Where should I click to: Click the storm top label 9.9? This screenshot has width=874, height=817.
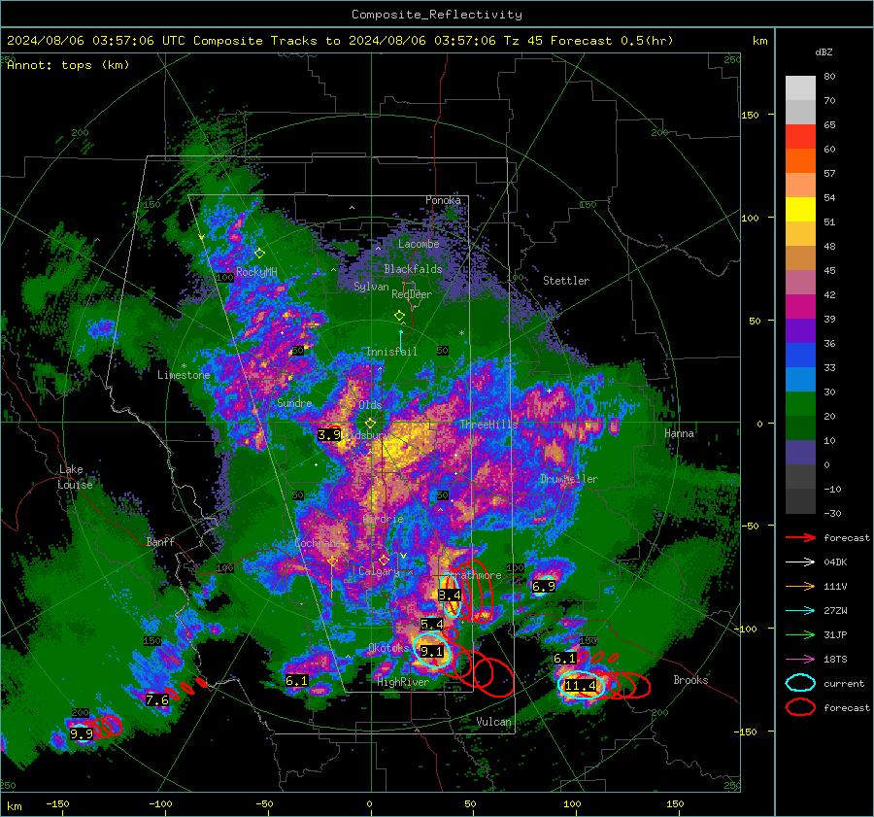coord(82,733)
